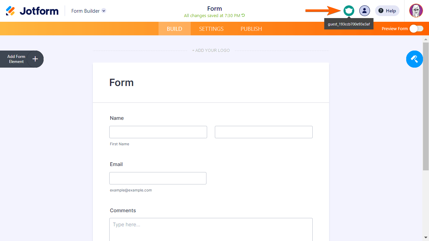Go to the PUBLISH tab
The height and width of the screenshot is (241, 429).
click(251, 29)
